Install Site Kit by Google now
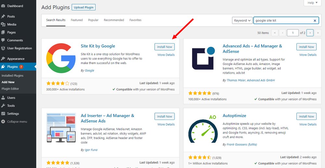Viewport: 325px width, 168px height. pyautogui.click(x=164, y=47)
